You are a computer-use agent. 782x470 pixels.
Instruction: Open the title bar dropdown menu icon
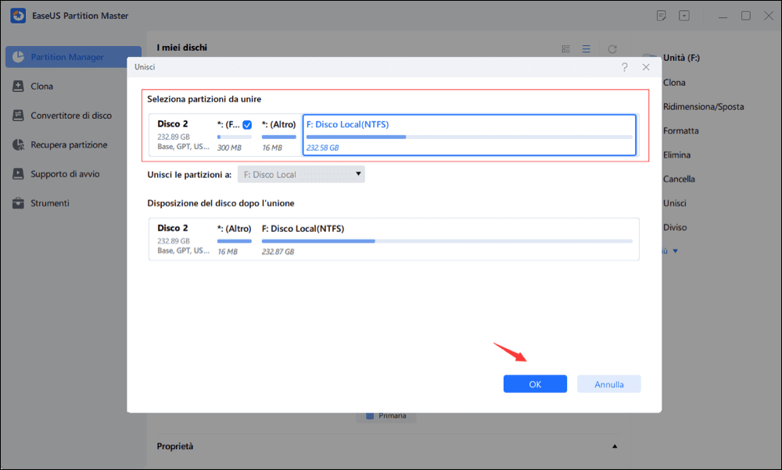coord(684,16)
